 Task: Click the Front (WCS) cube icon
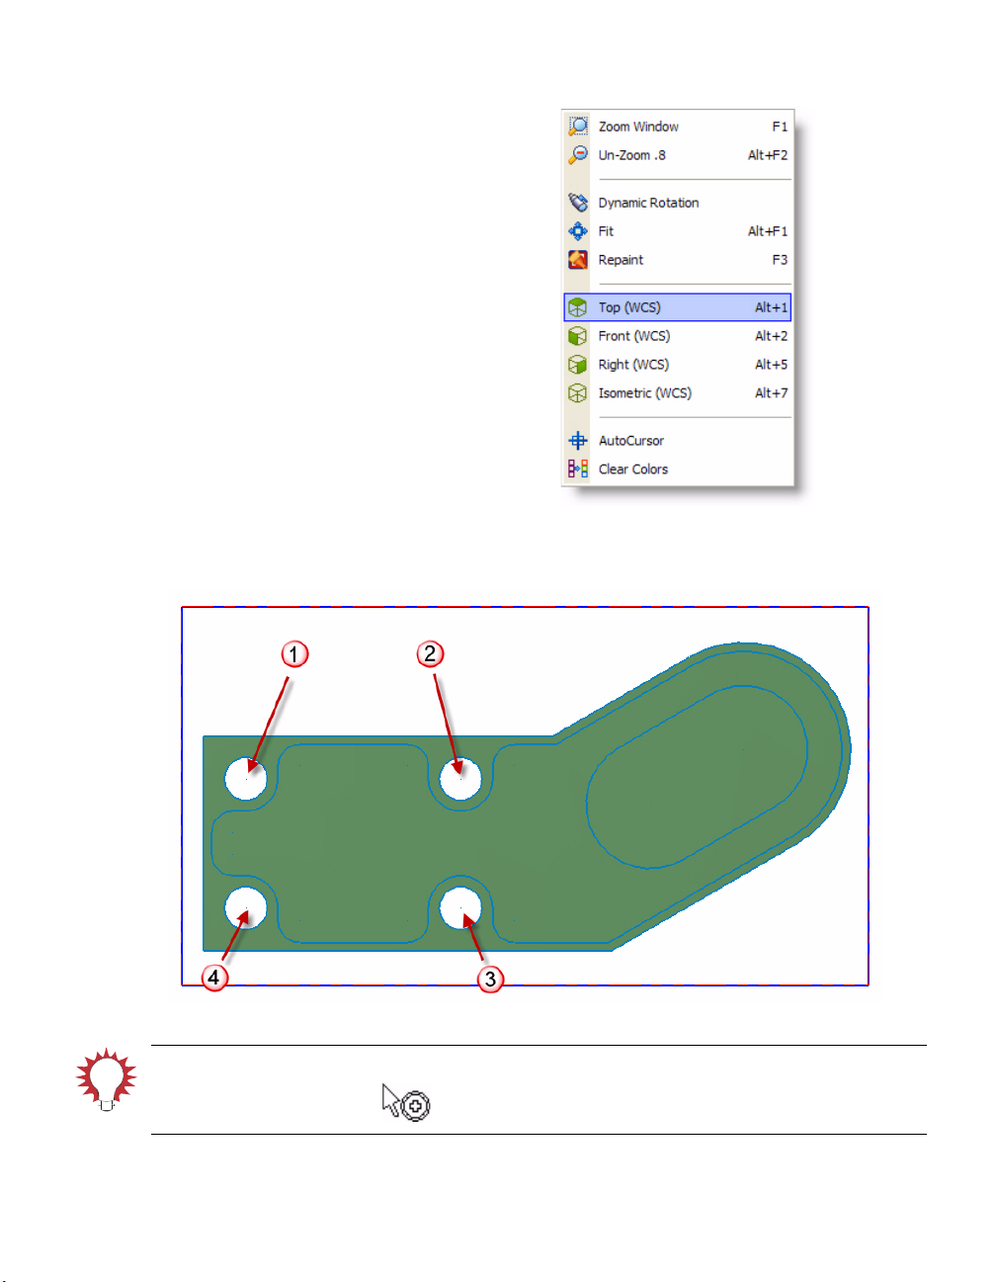[x=578, y=336]
